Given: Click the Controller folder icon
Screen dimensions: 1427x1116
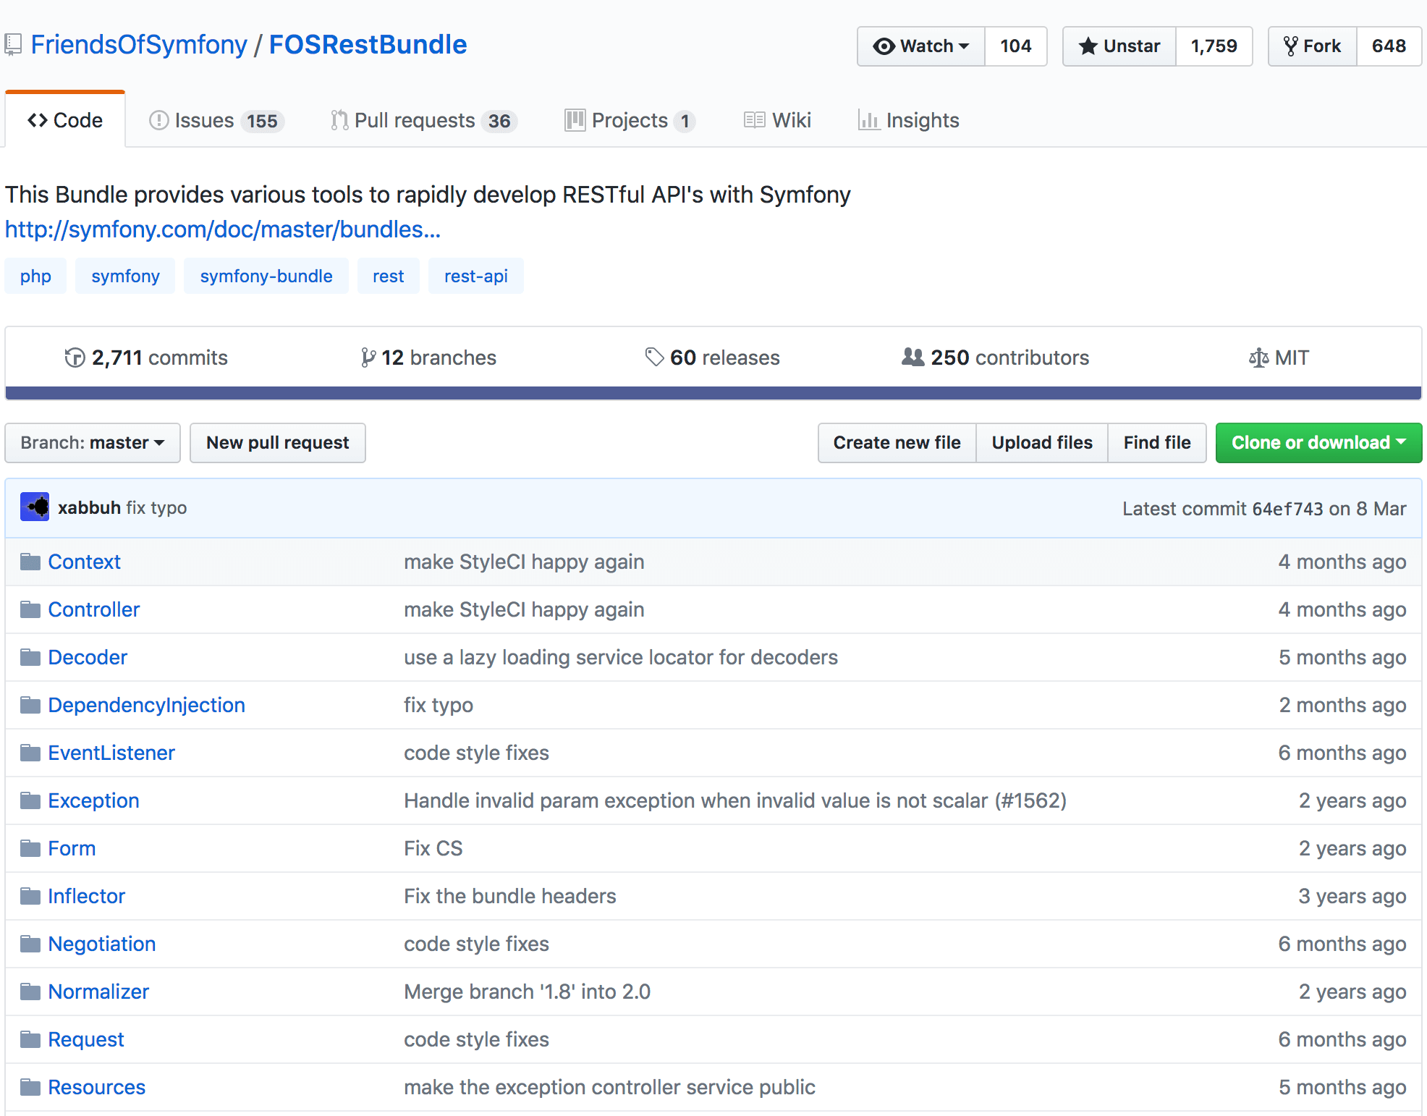Looking at the screenshot, I should click(30, 609).
